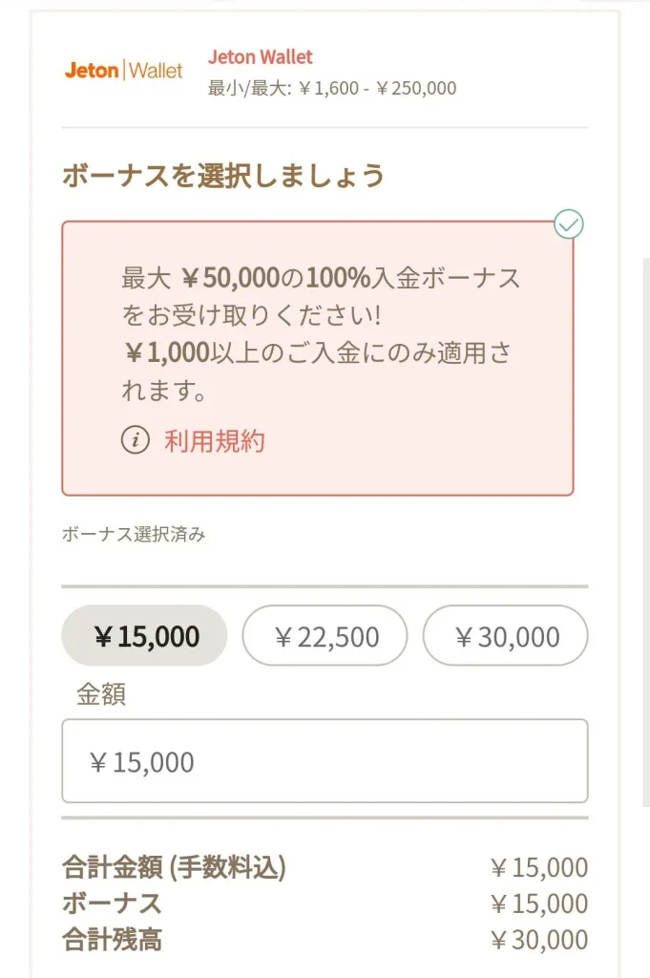Click the info icon beside 利用規約
Screen dimensions: 650x978
(x=136, y=441)
